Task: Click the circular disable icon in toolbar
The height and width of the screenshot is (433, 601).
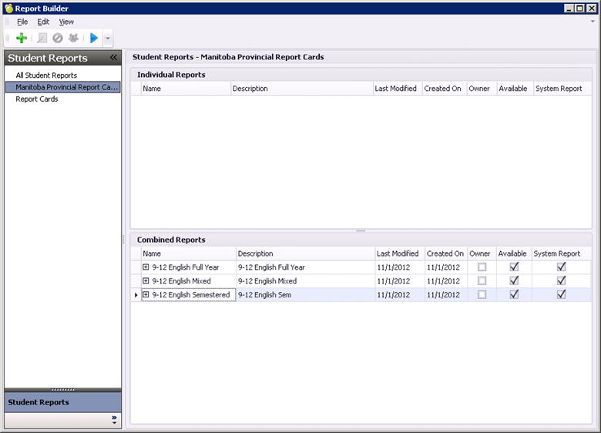Action: (58, 38)
